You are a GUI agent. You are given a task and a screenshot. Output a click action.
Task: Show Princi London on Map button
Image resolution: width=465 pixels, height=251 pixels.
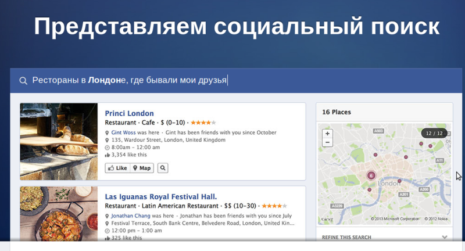[x=142, y=168]
